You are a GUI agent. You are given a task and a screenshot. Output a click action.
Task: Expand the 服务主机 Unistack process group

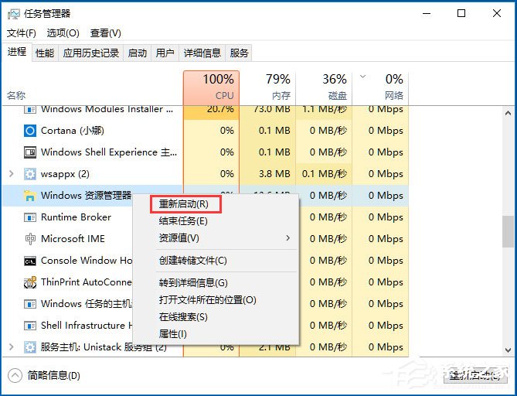coord(11,347)
